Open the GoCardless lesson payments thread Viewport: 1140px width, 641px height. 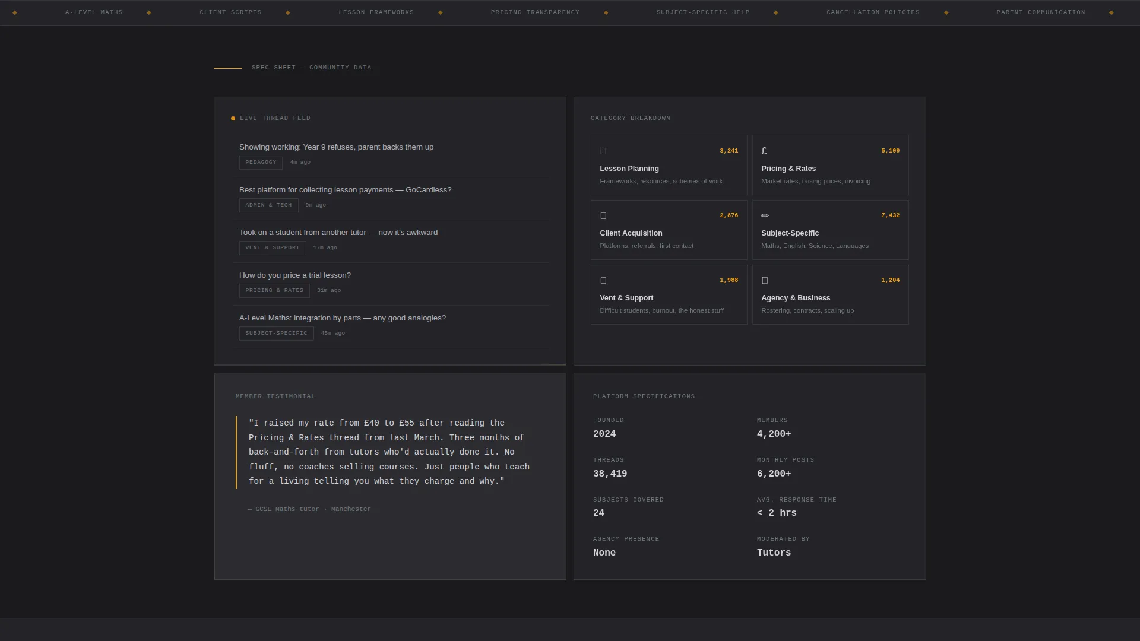point(345,190)
